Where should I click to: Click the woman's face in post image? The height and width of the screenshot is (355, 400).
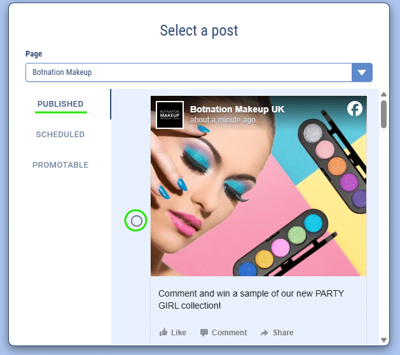pyautogui.click(x=203, y=184)
